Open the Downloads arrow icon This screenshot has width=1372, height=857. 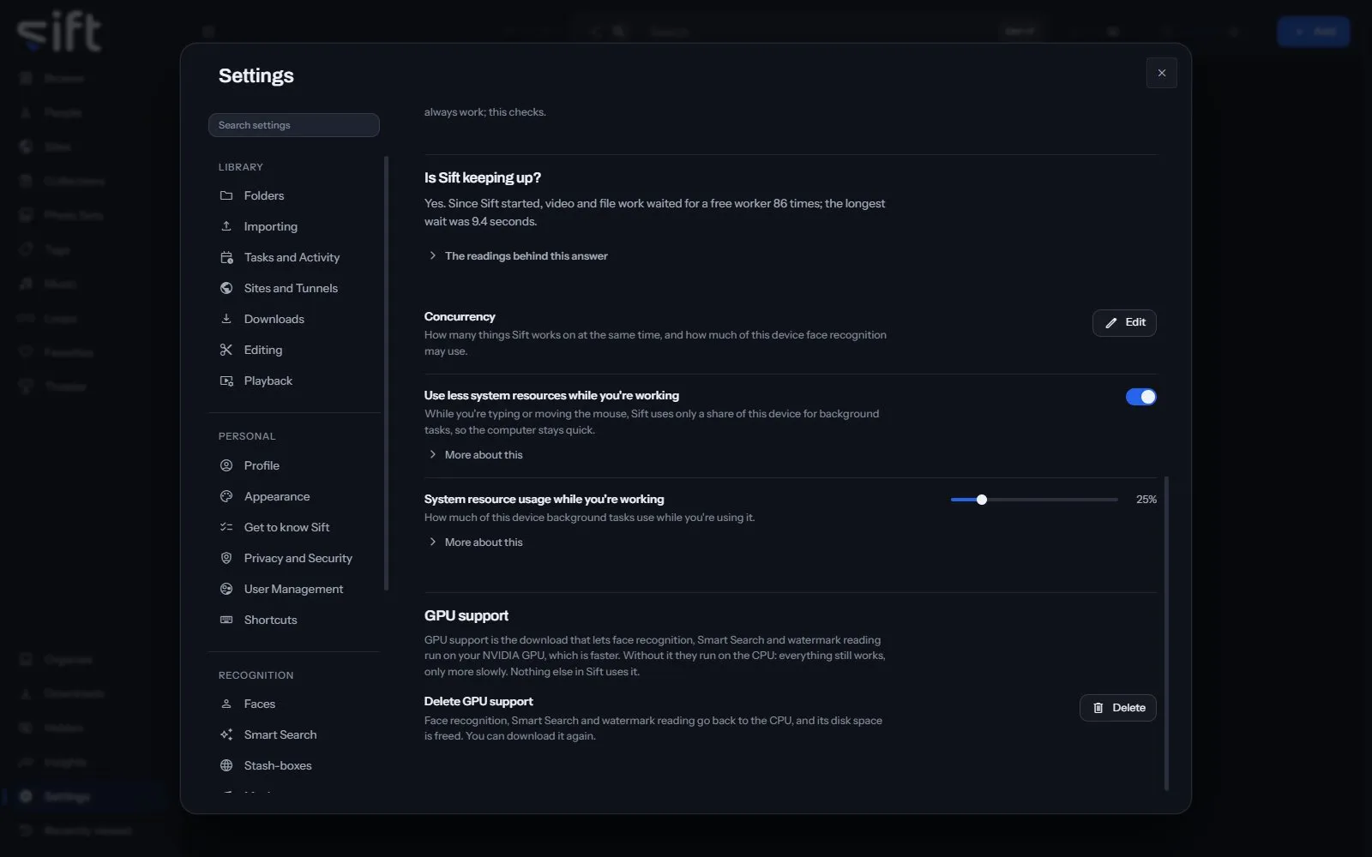tap(226, 319)
